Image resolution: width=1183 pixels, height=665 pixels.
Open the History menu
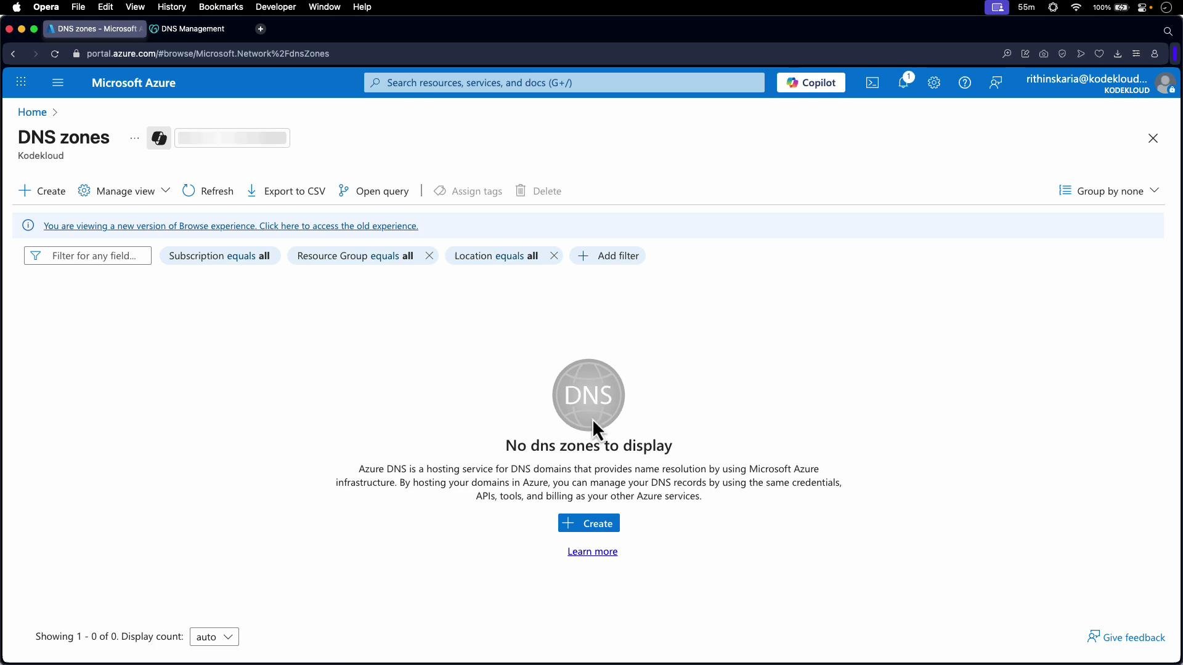point(171,7)
